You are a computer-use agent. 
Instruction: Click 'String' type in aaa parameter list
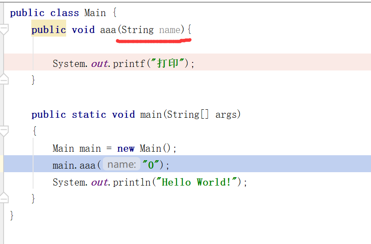(x=138, y=30)
